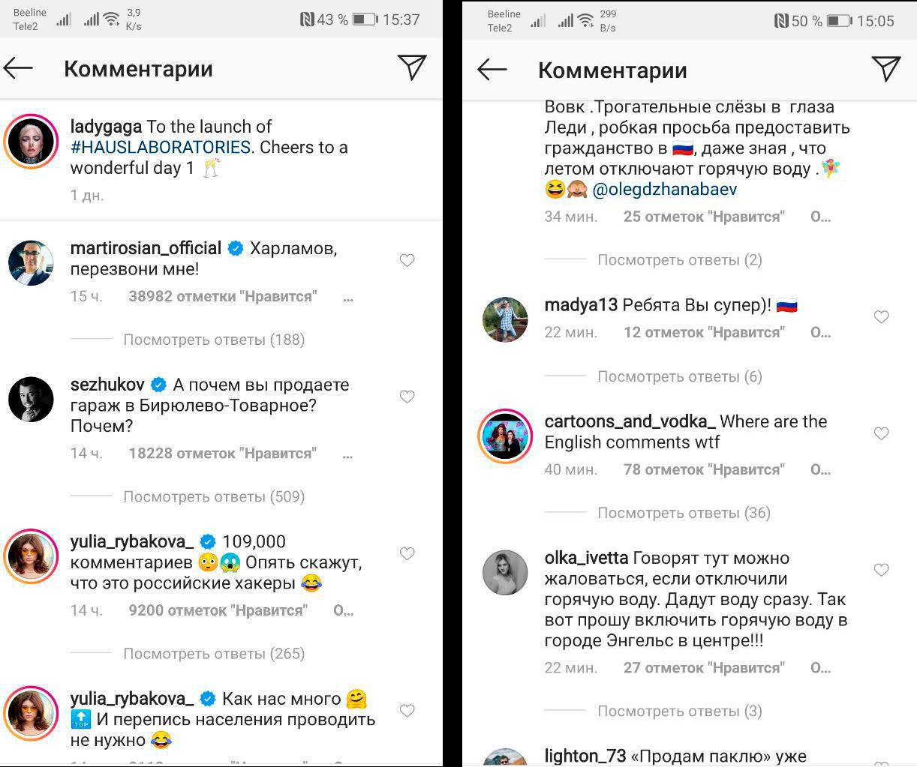Like martirosian_official's comment with the heart
The width and height of the screenshot is (917, 767).
407,260
